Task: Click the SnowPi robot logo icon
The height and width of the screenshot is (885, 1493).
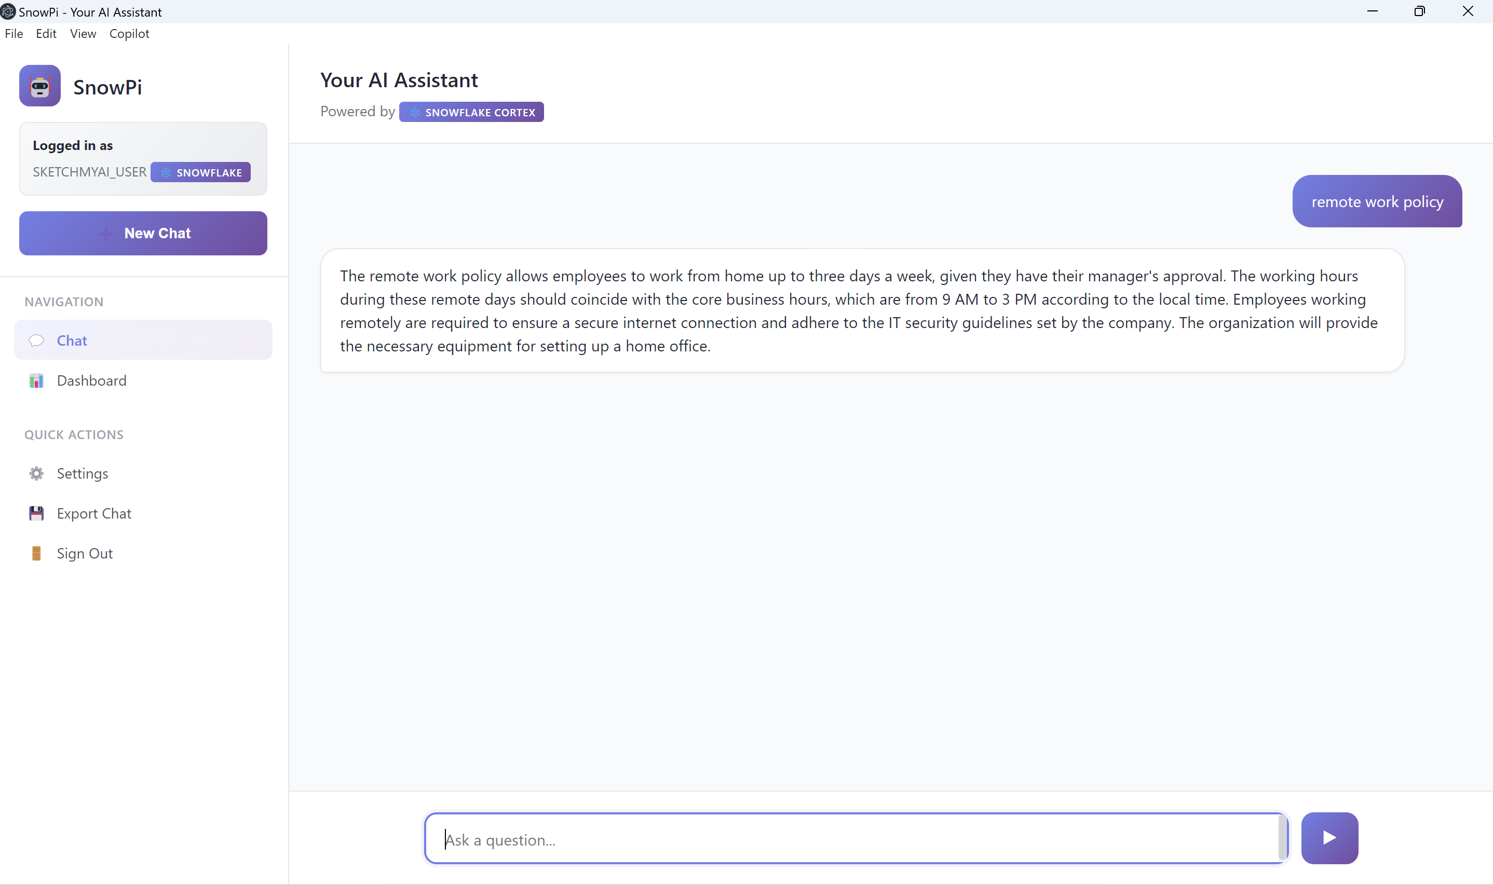Action: pyautogui.click(x=39, y=86)
